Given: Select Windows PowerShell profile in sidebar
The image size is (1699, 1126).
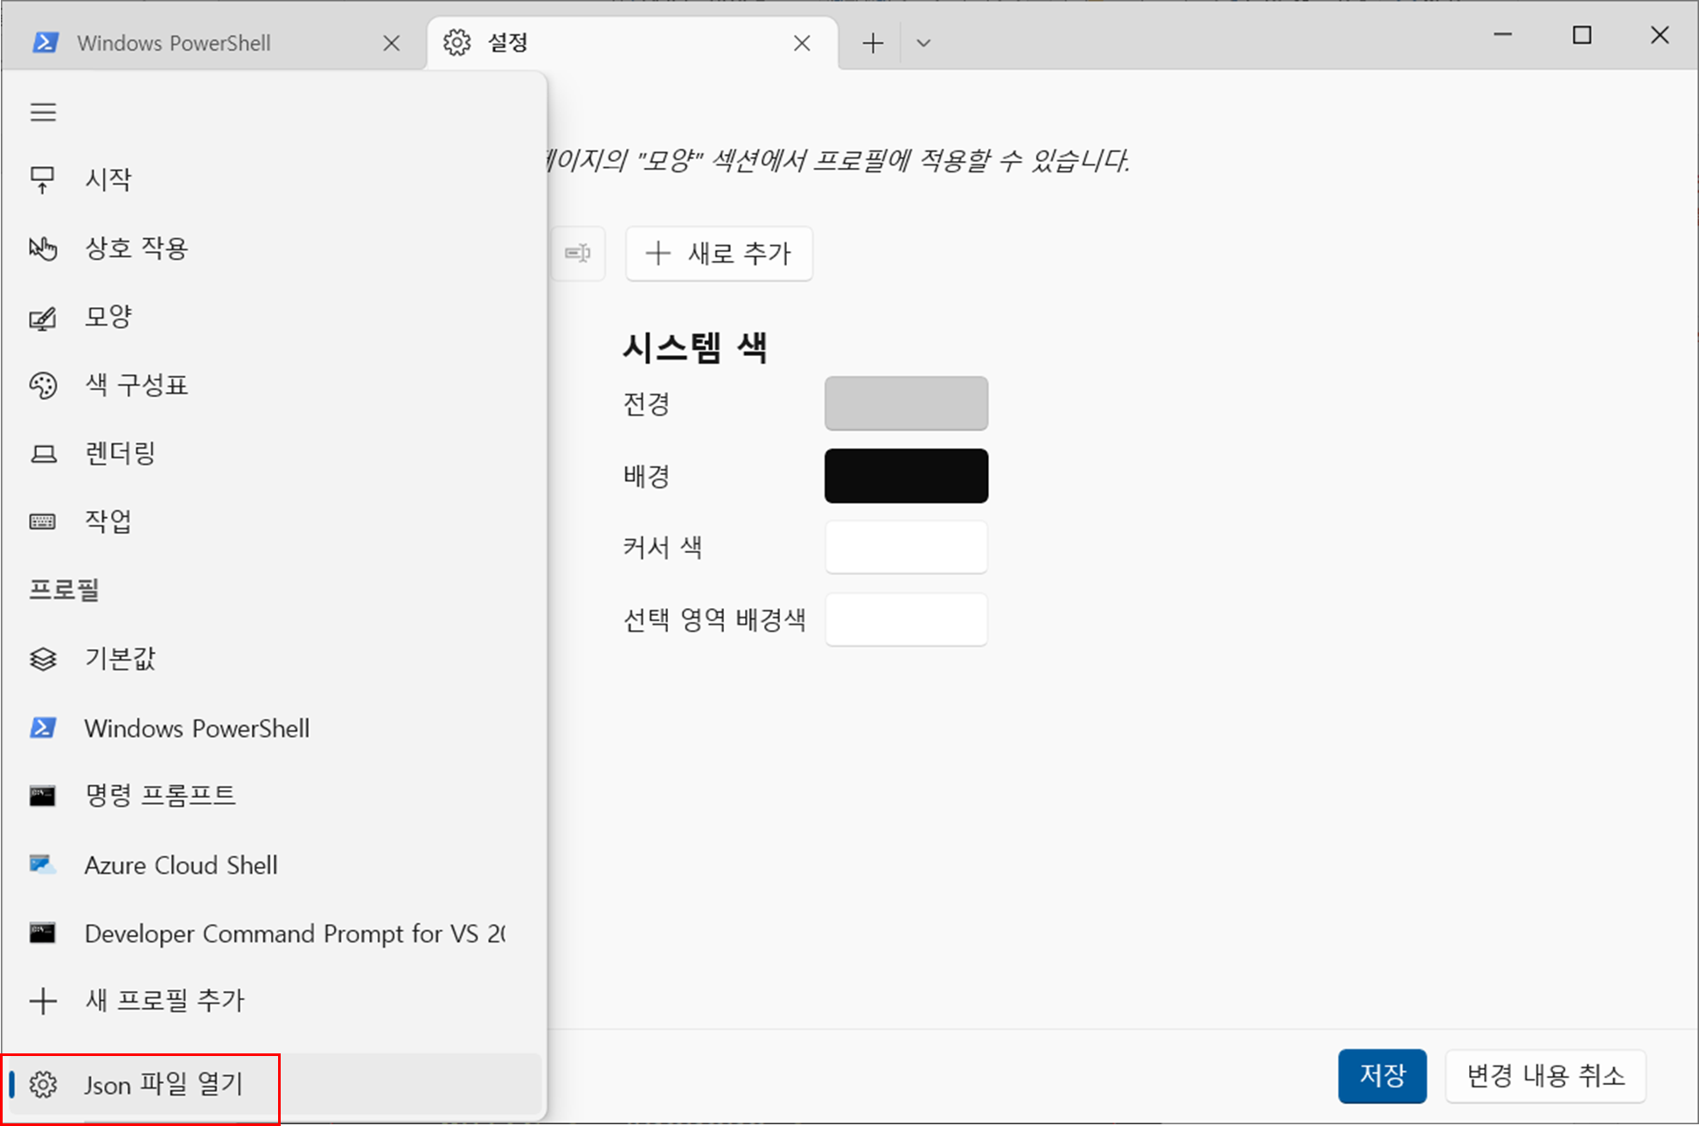Looking at the screenshot, I should click(197, 728).
